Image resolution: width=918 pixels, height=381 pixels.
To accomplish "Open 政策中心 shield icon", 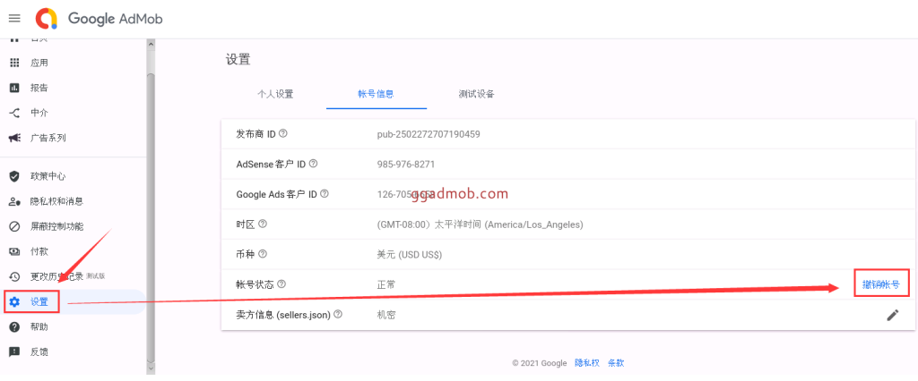I will click(x=14, y=176).
